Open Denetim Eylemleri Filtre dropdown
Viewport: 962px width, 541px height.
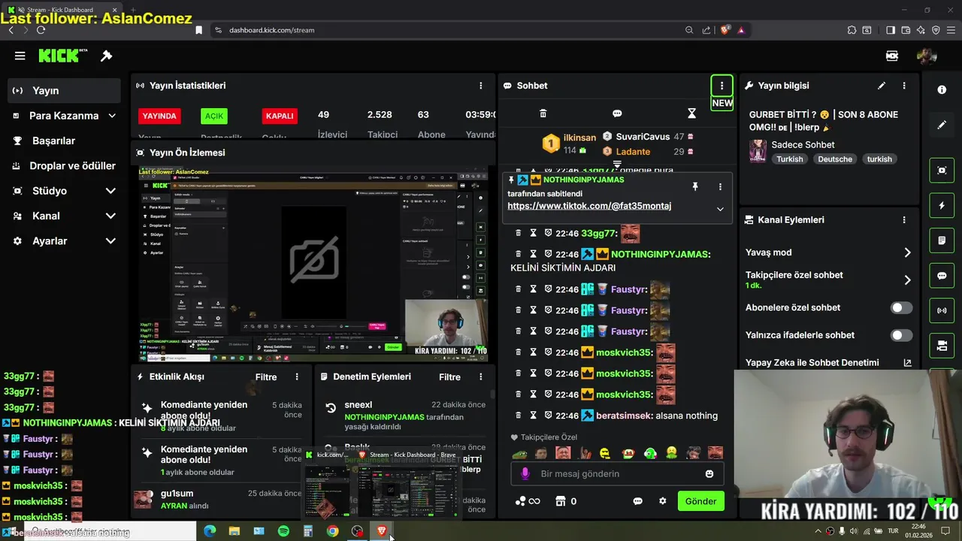tap(449, 377)
